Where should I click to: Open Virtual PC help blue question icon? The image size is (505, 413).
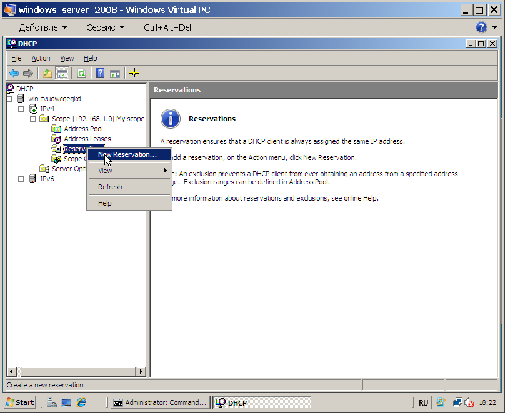pyautogui.click(x=481, y=27)
